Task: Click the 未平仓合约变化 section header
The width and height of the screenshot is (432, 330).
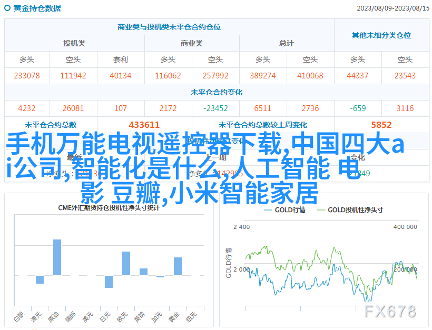Action: pos(217,92)
